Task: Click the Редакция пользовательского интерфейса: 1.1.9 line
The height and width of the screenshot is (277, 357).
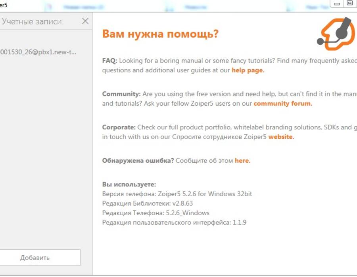Action: (174, 222)
